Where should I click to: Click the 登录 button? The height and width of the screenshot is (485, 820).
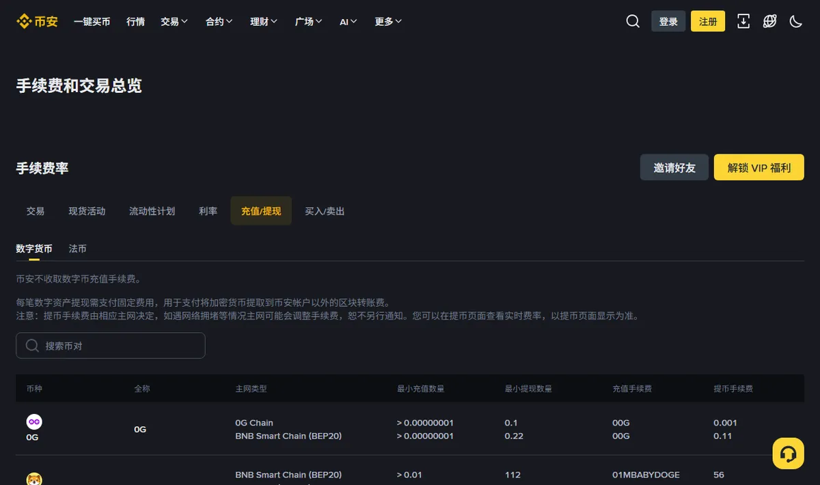(x=668, y=21)
